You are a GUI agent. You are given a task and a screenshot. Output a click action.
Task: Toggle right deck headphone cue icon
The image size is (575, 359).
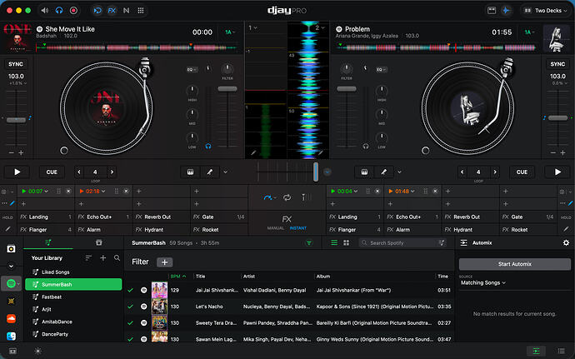point(366,146)
